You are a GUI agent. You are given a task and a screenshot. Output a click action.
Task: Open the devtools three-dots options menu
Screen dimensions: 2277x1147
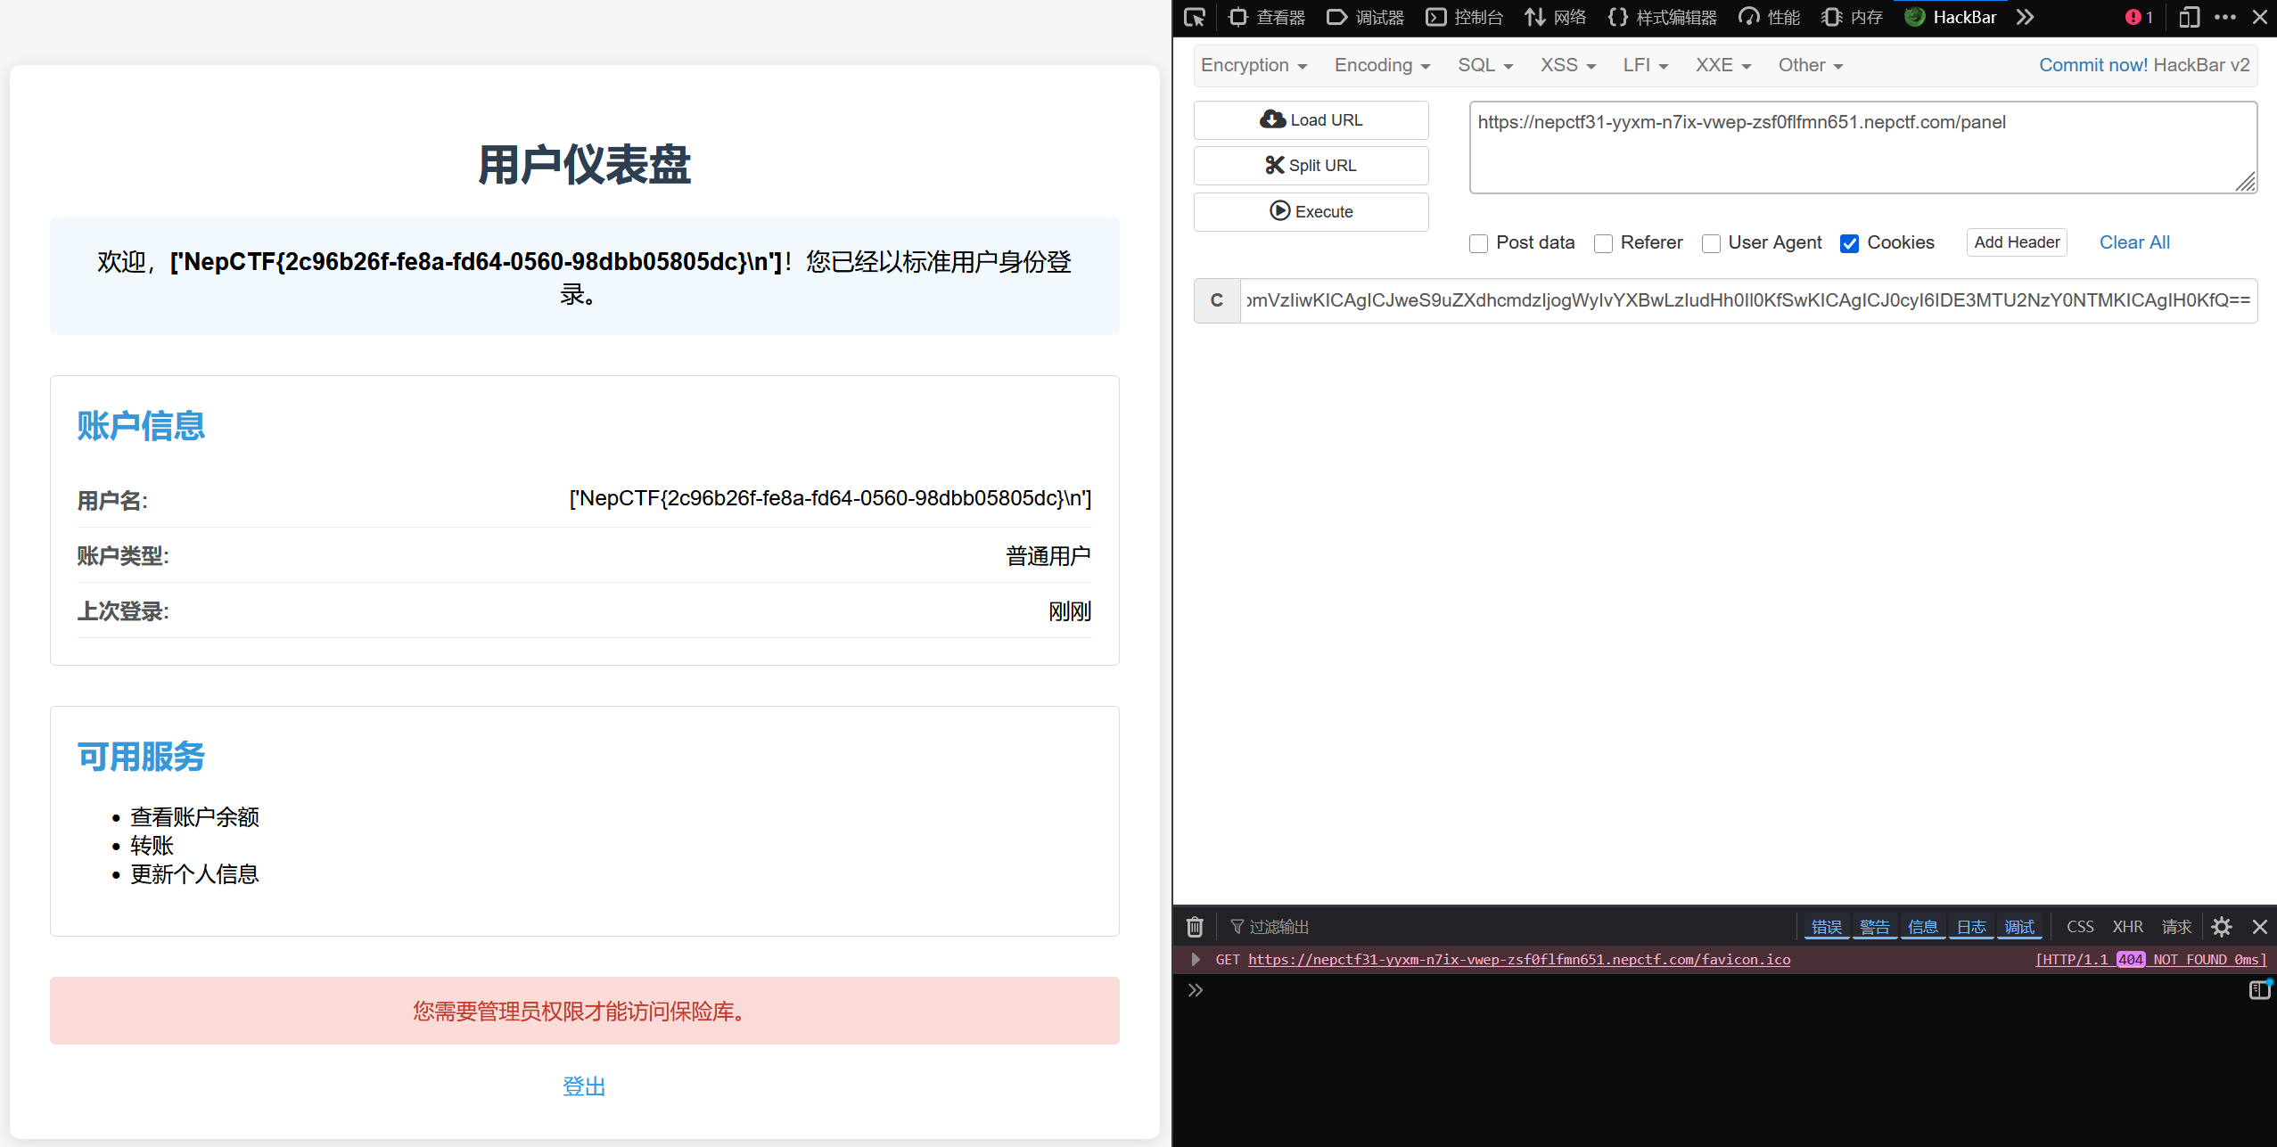point(2225,17)
